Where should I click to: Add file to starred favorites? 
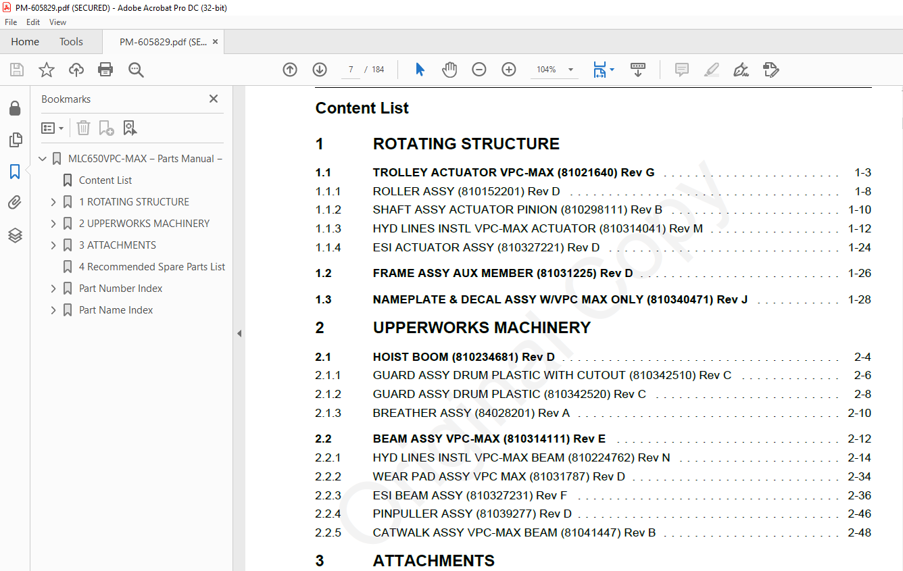coord(47,70)
